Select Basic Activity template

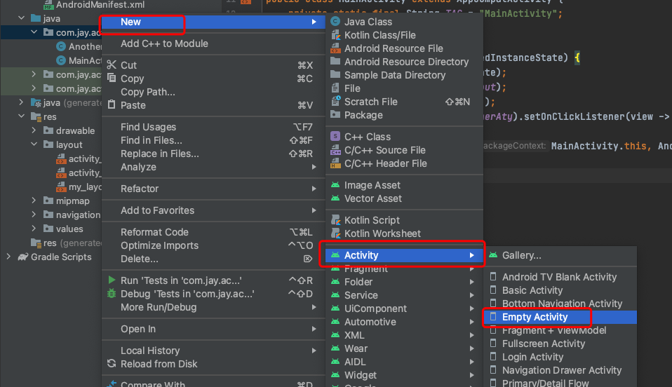560,290
